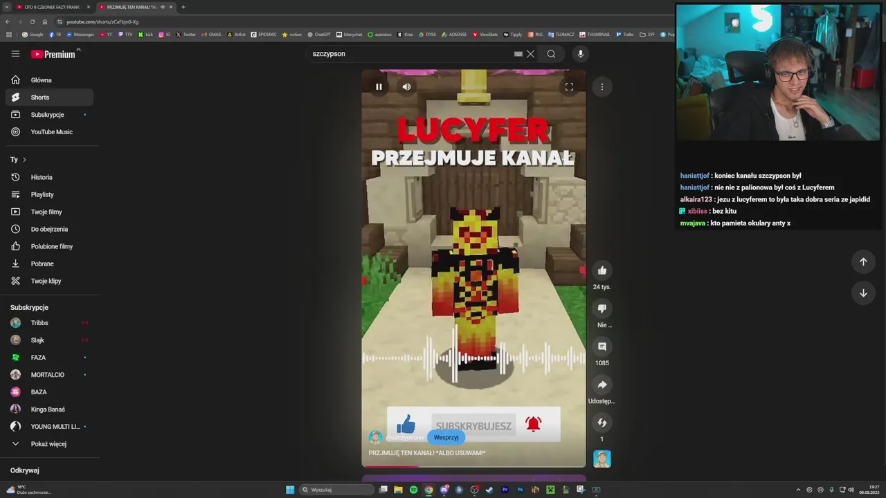886x498 pixels.
Task: Like the Short with thumbs up
Action: coord(602,270)
